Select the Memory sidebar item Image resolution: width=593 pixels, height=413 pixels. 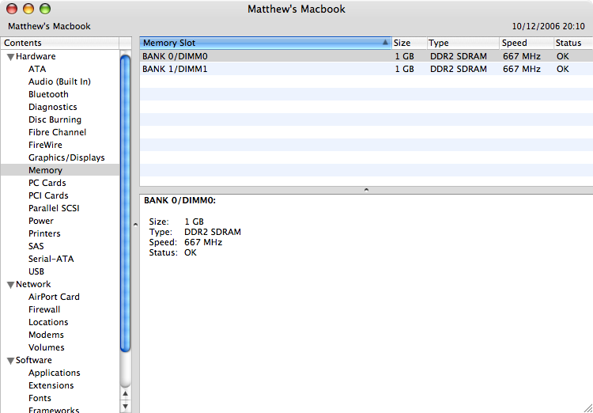(x=60, y=170)
